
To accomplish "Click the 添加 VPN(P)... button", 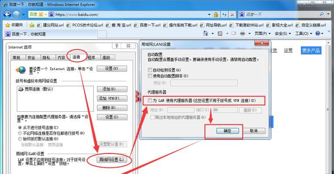I will [112, 98].
